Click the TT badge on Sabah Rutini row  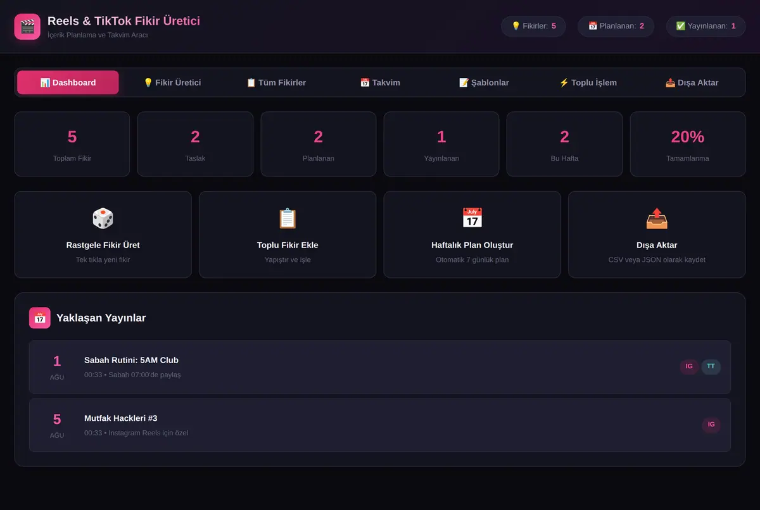711,366
